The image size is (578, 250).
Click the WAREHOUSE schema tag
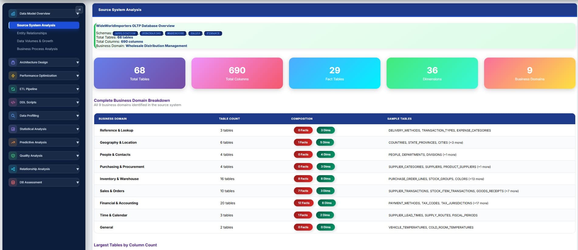[176, 33]
